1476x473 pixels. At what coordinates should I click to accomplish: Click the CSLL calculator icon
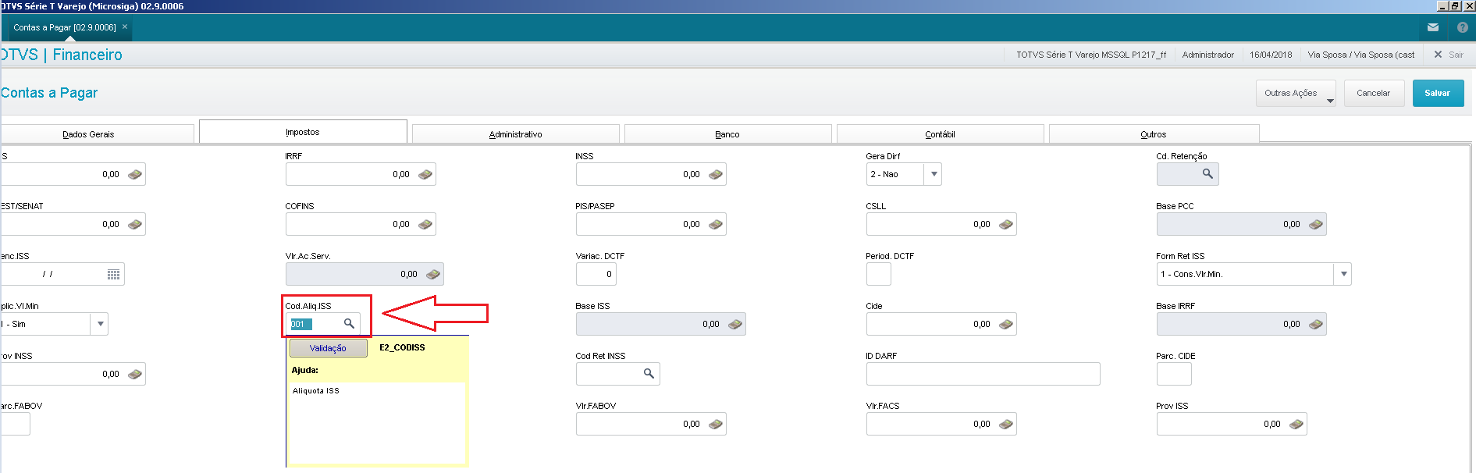tap(1006, 224)
